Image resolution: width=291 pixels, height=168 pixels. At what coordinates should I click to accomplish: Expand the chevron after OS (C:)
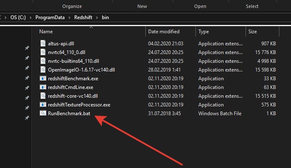click(30, 18)
